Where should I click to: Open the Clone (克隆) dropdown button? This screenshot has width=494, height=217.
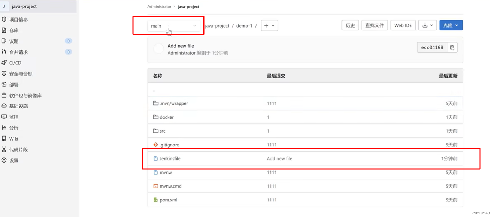(451, 25)
